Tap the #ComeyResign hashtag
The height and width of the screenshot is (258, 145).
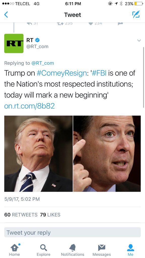62,73
